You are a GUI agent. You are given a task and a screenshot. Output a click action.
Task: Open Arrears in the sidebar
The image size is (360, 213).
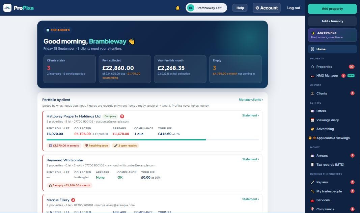332,156
